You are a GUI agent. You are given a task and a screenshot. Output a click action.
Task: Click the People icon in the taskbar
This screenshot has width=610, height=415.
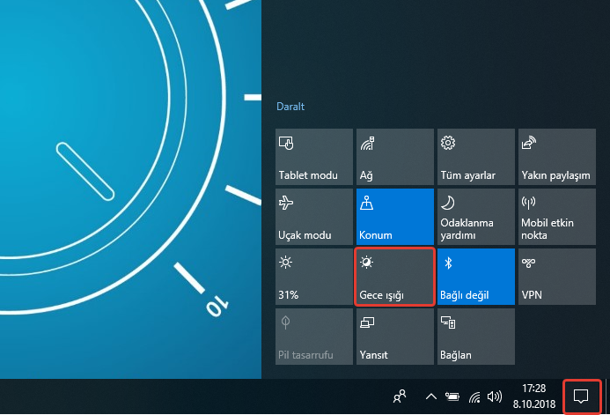[400, 396]
